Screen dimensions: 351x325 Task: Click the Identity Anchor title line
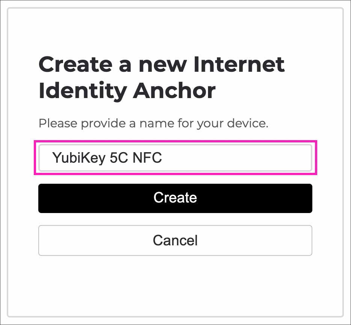tap(127, 91)
